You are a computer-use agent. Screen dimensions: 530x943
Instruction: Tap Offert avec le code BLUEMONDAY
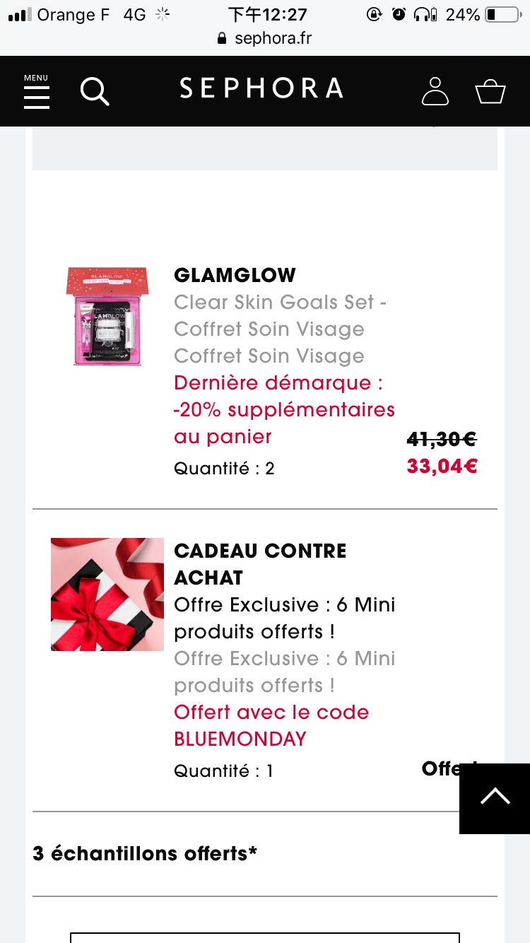271,725
